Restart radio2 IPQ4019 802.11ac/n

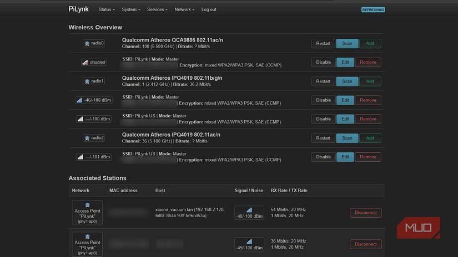point(323,138)
